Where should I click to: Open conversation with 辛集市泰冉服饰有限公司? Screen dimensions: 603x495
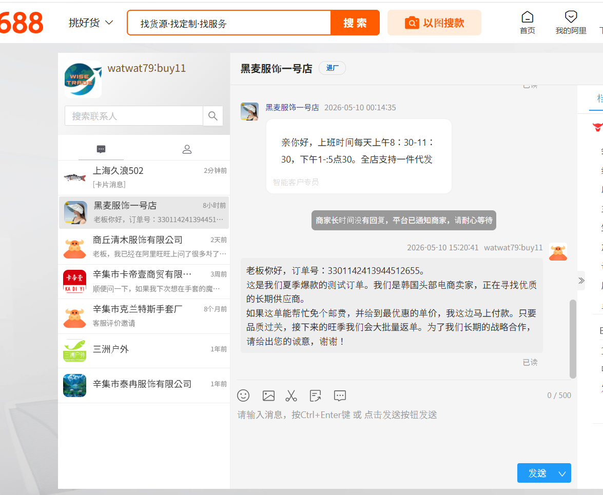[x=144, y=385]
